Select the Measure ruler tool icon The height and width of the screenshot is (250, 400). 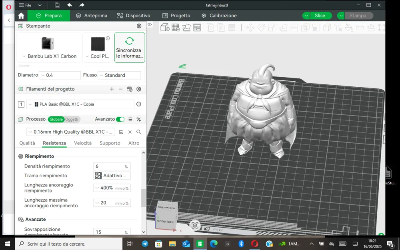360,28
